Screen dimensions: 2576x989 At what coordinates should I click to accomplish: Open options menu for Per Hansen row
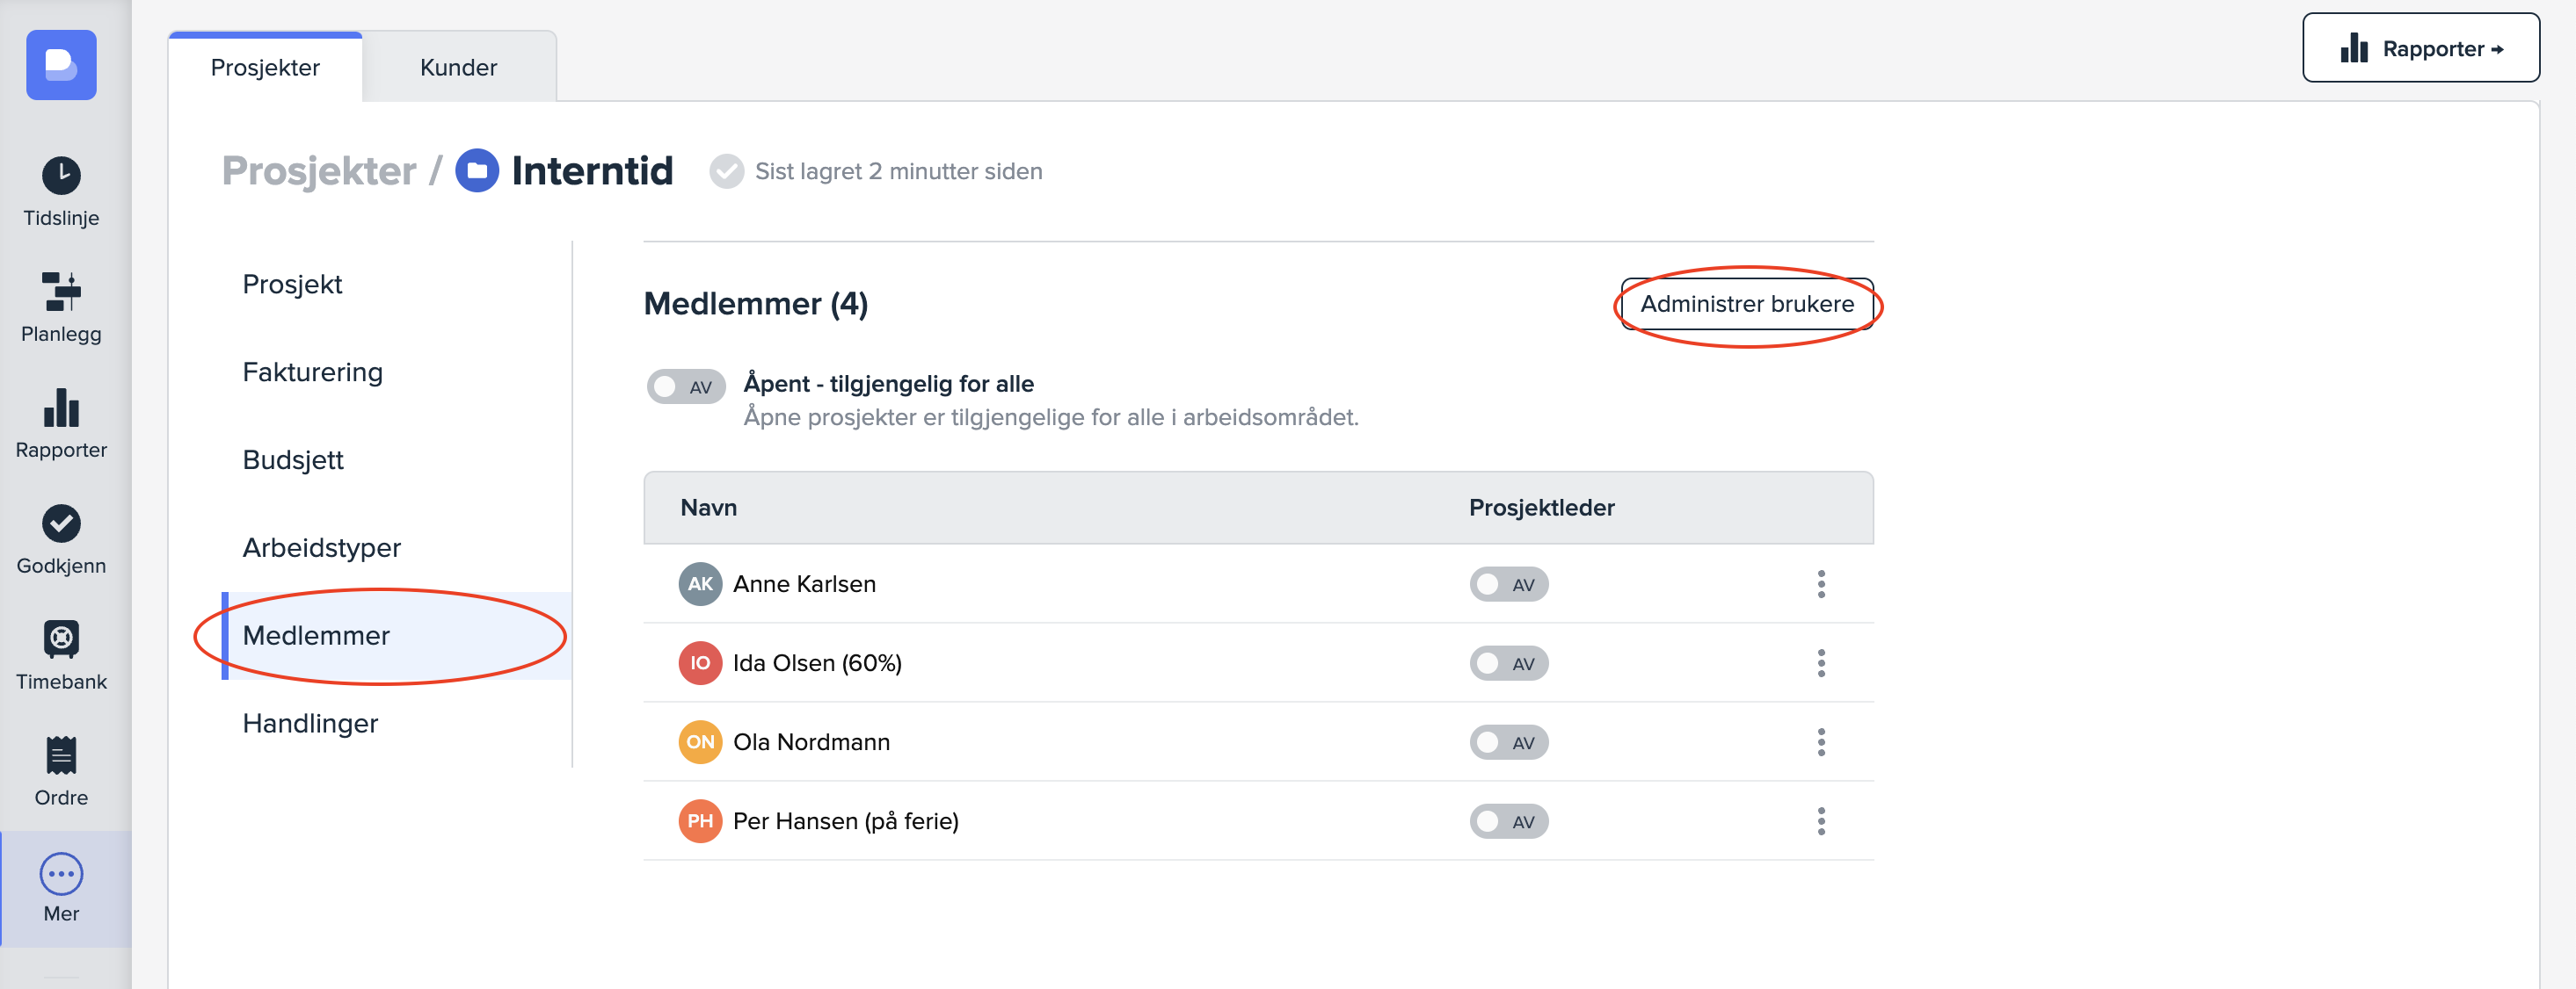[1820, 821]
